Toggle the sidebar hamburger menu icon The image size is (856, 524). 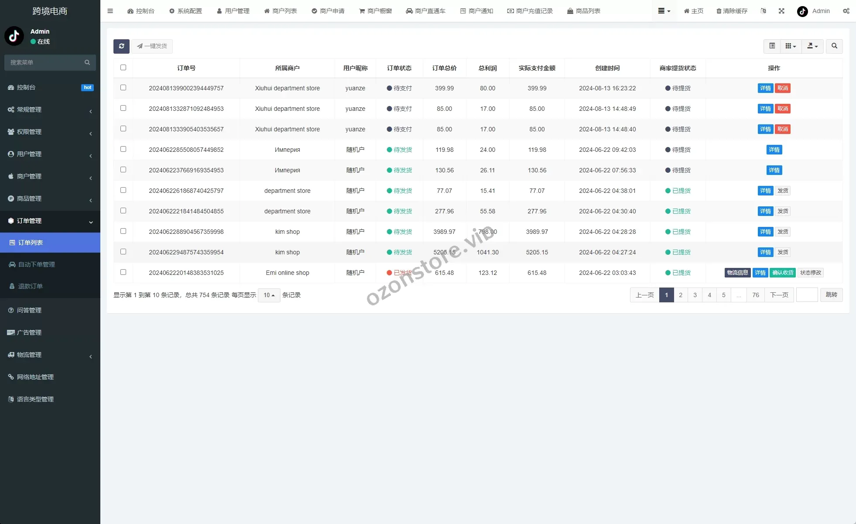click(110, 11)
